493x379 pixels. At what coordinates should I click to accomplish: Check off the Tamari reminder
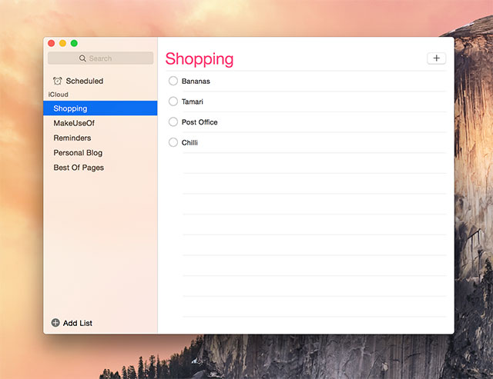click(173, 101)
